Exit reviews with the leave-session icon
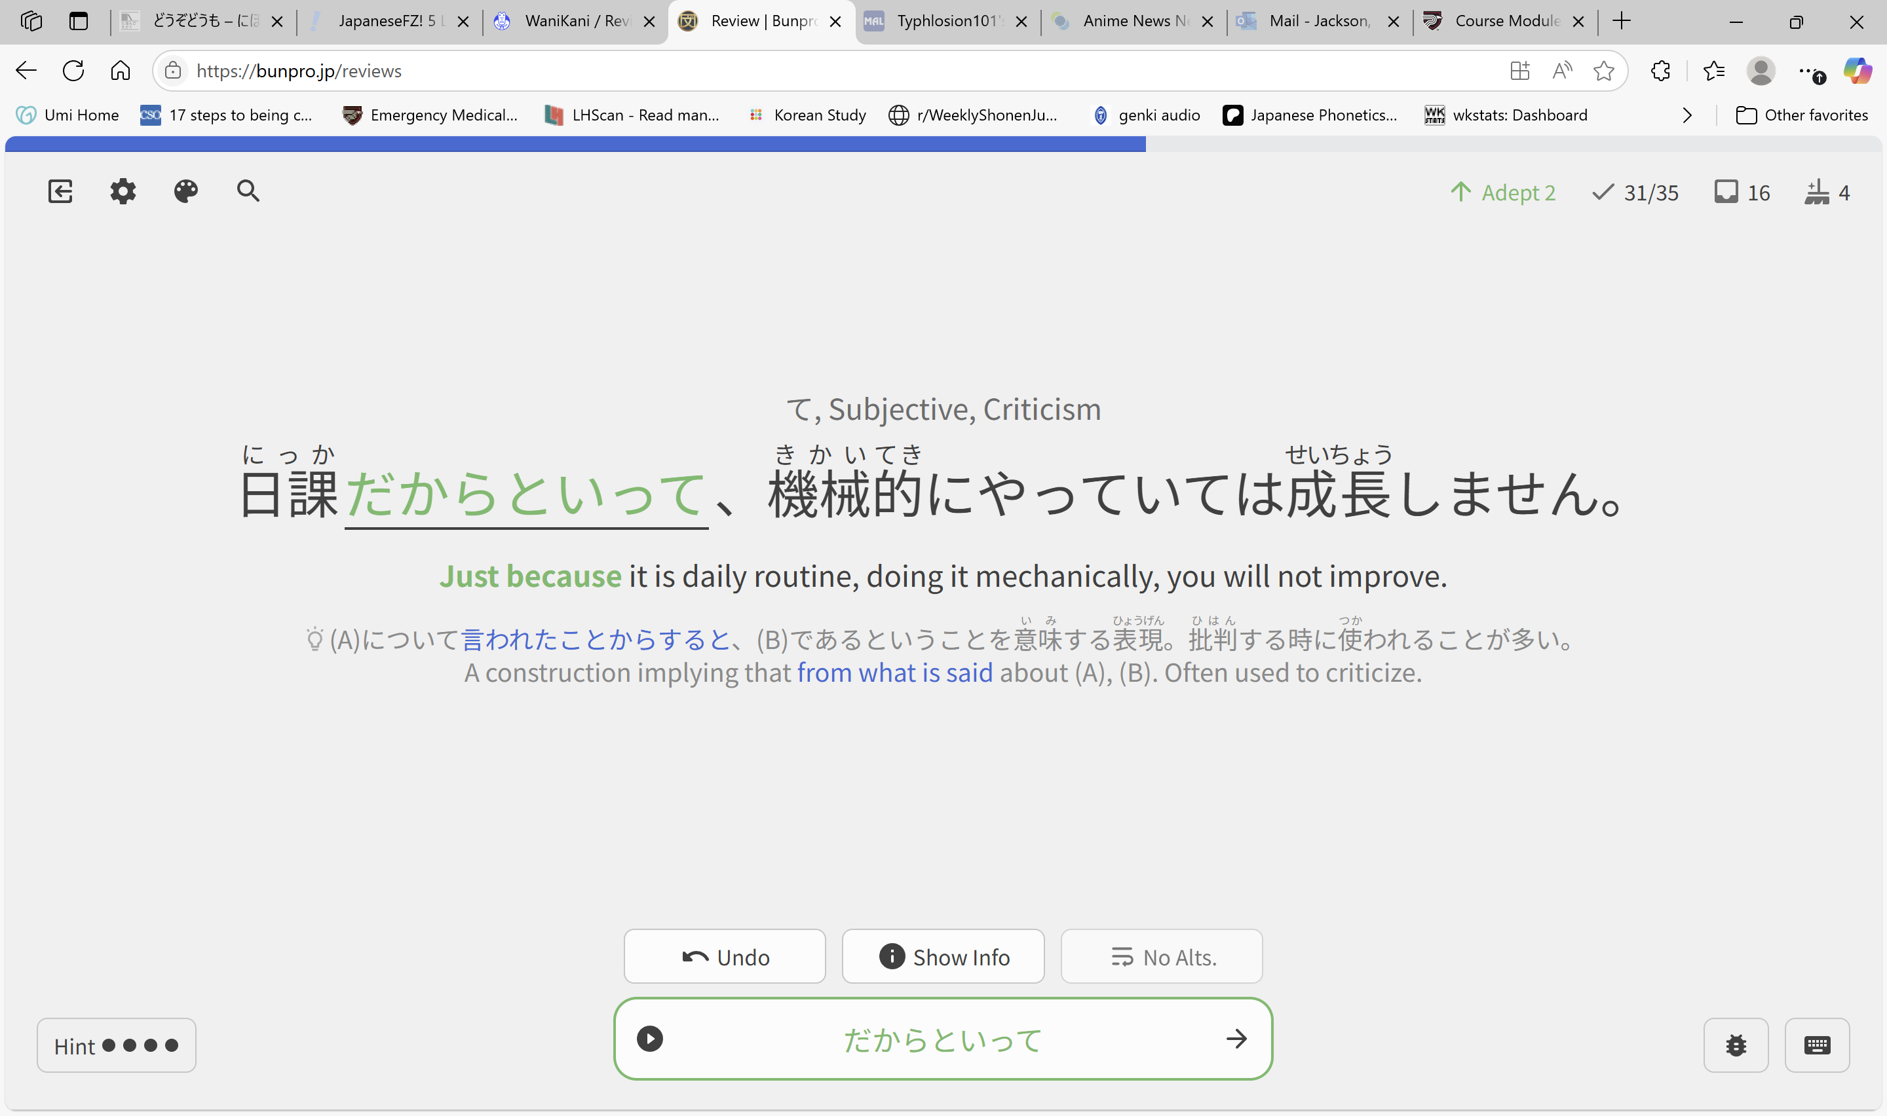1887x1116 pixels. [x=60, y=191]
